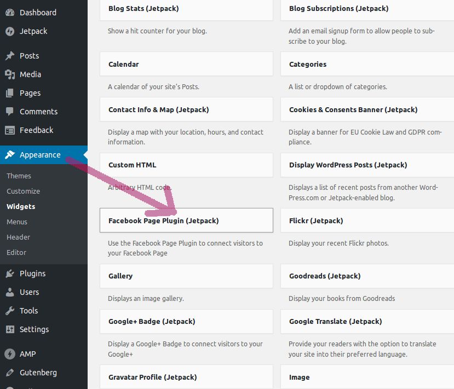Open Pages from the admin menu
Image resolution: width=454 pixels, height=389 pixels.
coord(44,93)
